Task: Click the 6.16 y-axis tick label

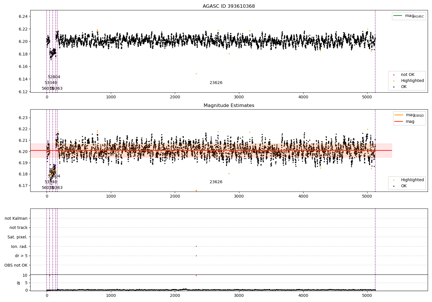Action: tap(23, 66)
